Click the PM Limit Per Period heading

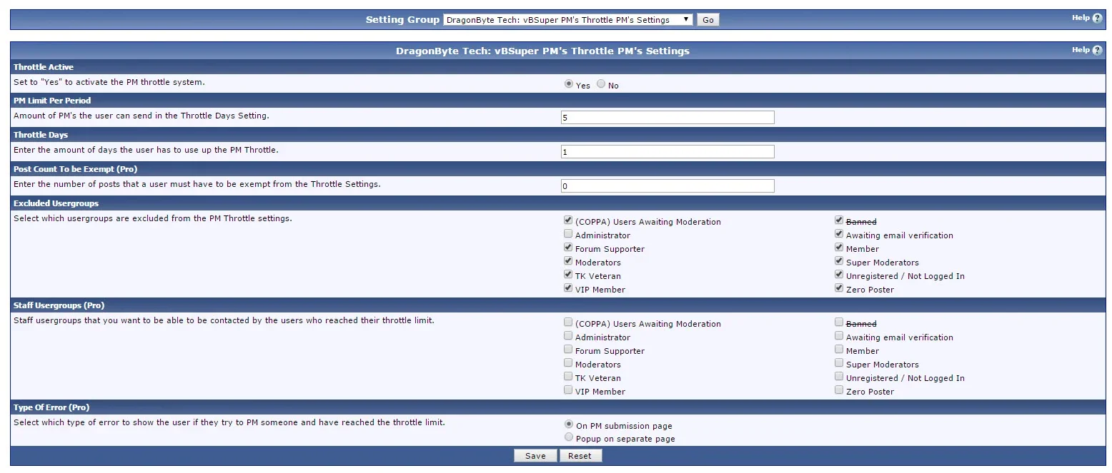(52, 101)
